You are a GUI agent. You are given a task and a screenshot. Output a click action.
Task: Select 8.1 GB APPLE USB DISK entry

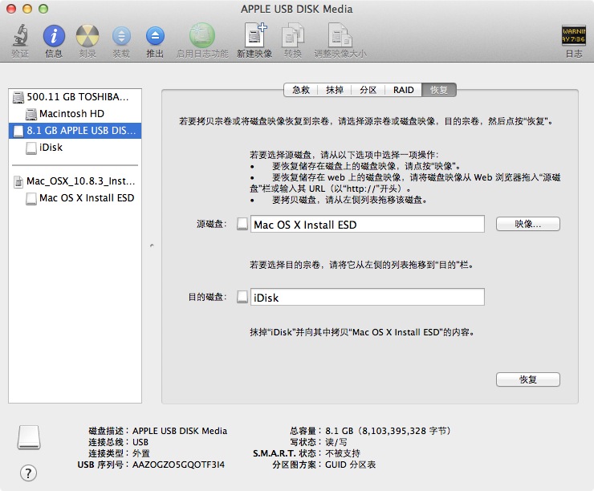tap(75, 131)
